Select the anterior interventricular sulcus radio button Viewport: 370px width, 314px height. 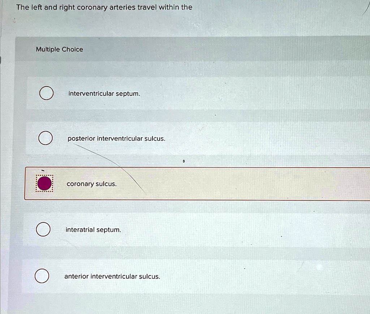point(43,276)
